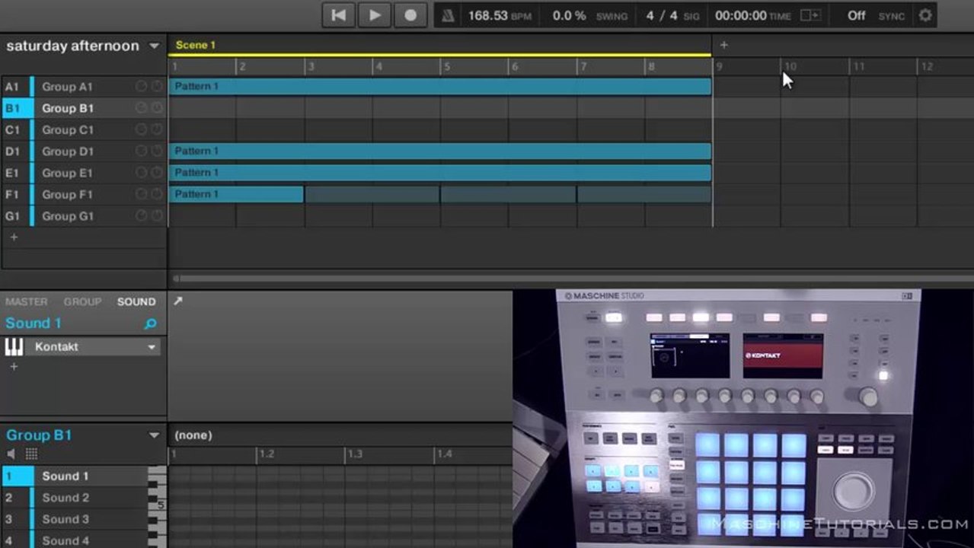
Task: Click the magnifier icon next to Sound 1
Action: click(151, 324)
